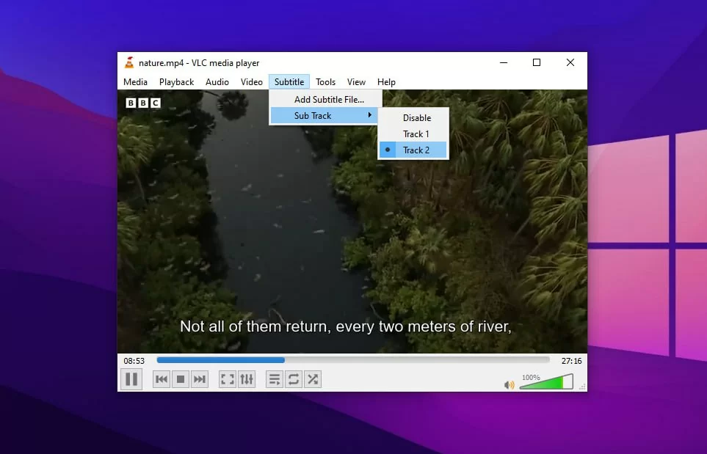Click the Tools menu

point(325,82)
